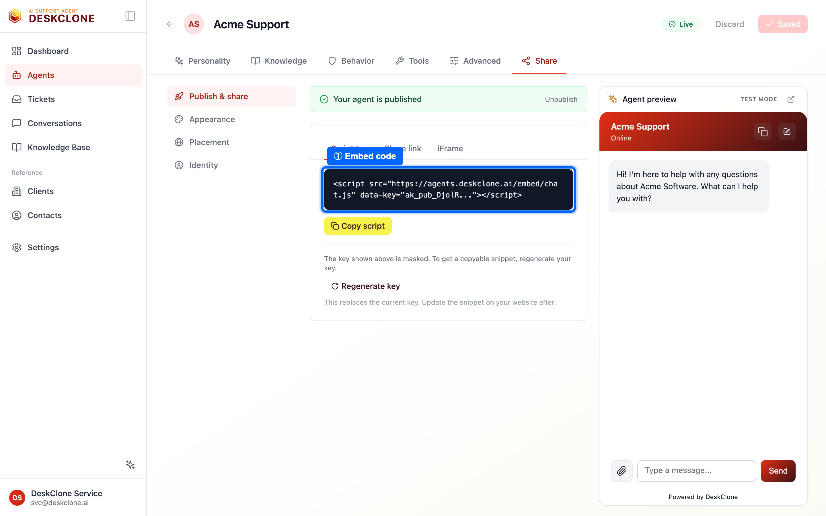This screenshot has width=826, height=516.
Task: Click the embed script code block
Action: click(449, 189)
